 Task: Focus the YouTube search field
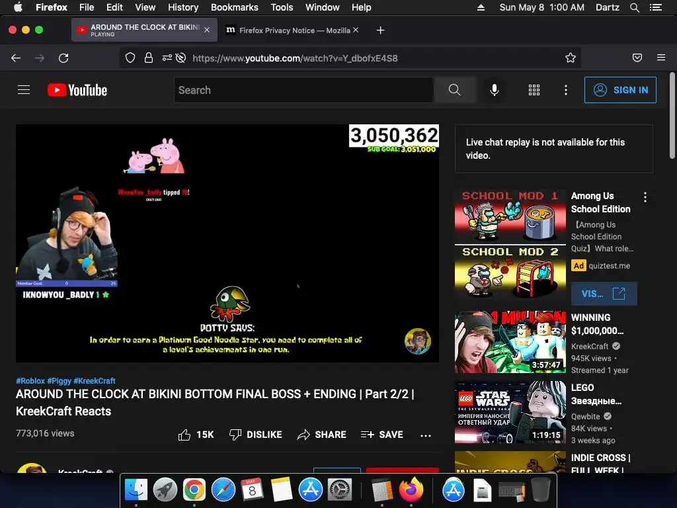click(x=304, y=90)
